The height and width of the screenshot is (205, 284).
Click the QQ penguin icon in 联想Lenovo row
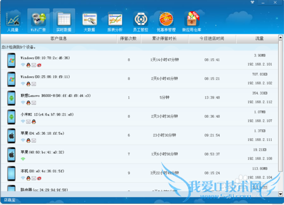tap(28, 103)
